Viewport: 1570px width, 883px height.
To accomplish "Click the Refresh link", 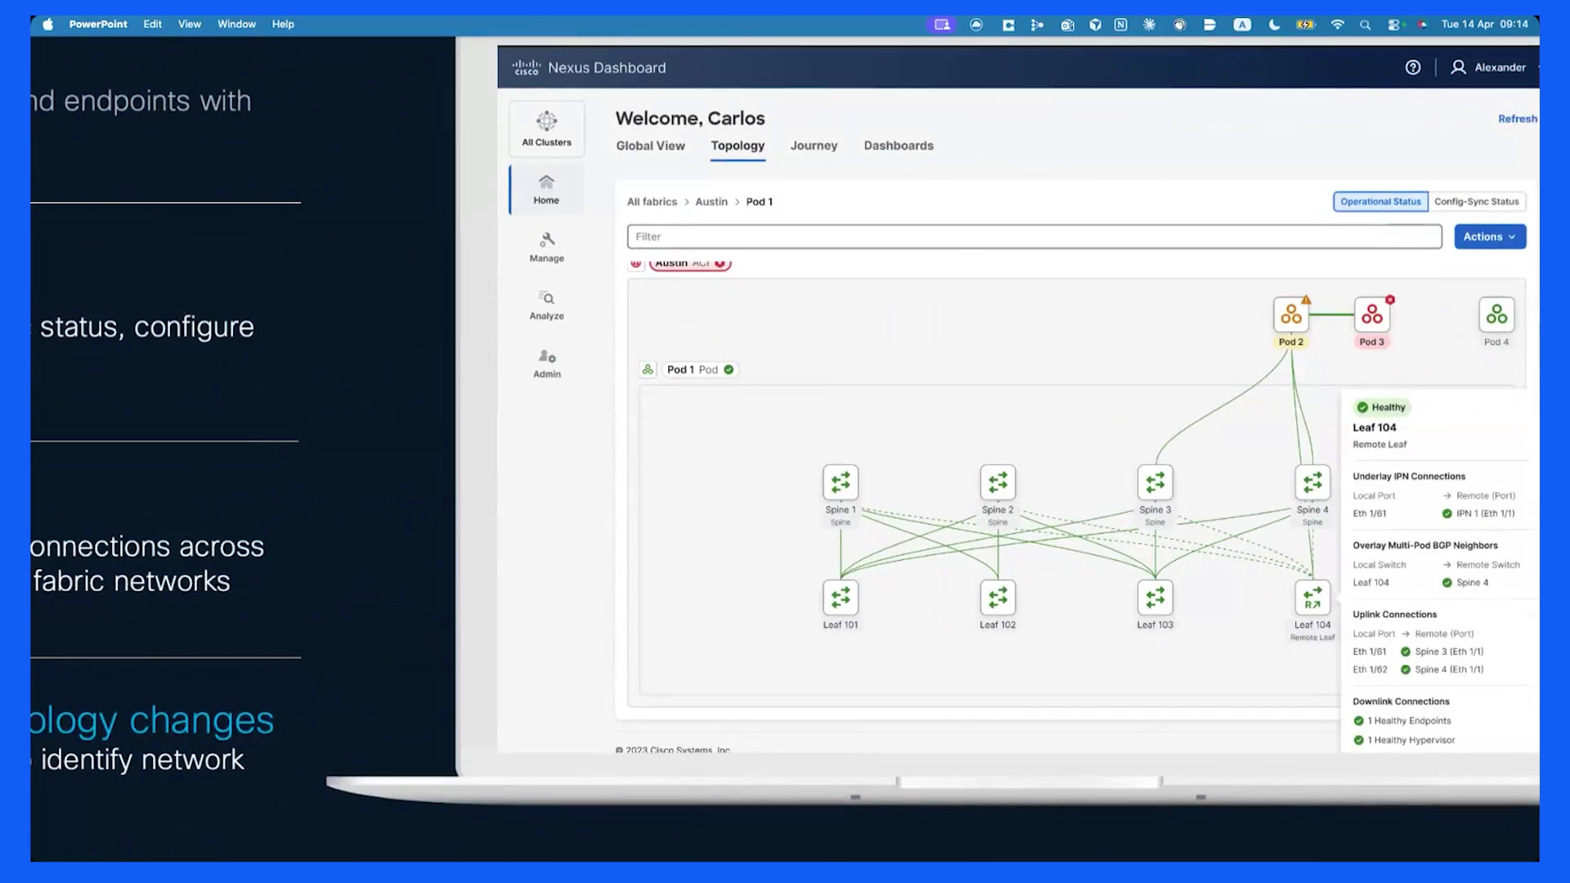I will coord(1518,119).
